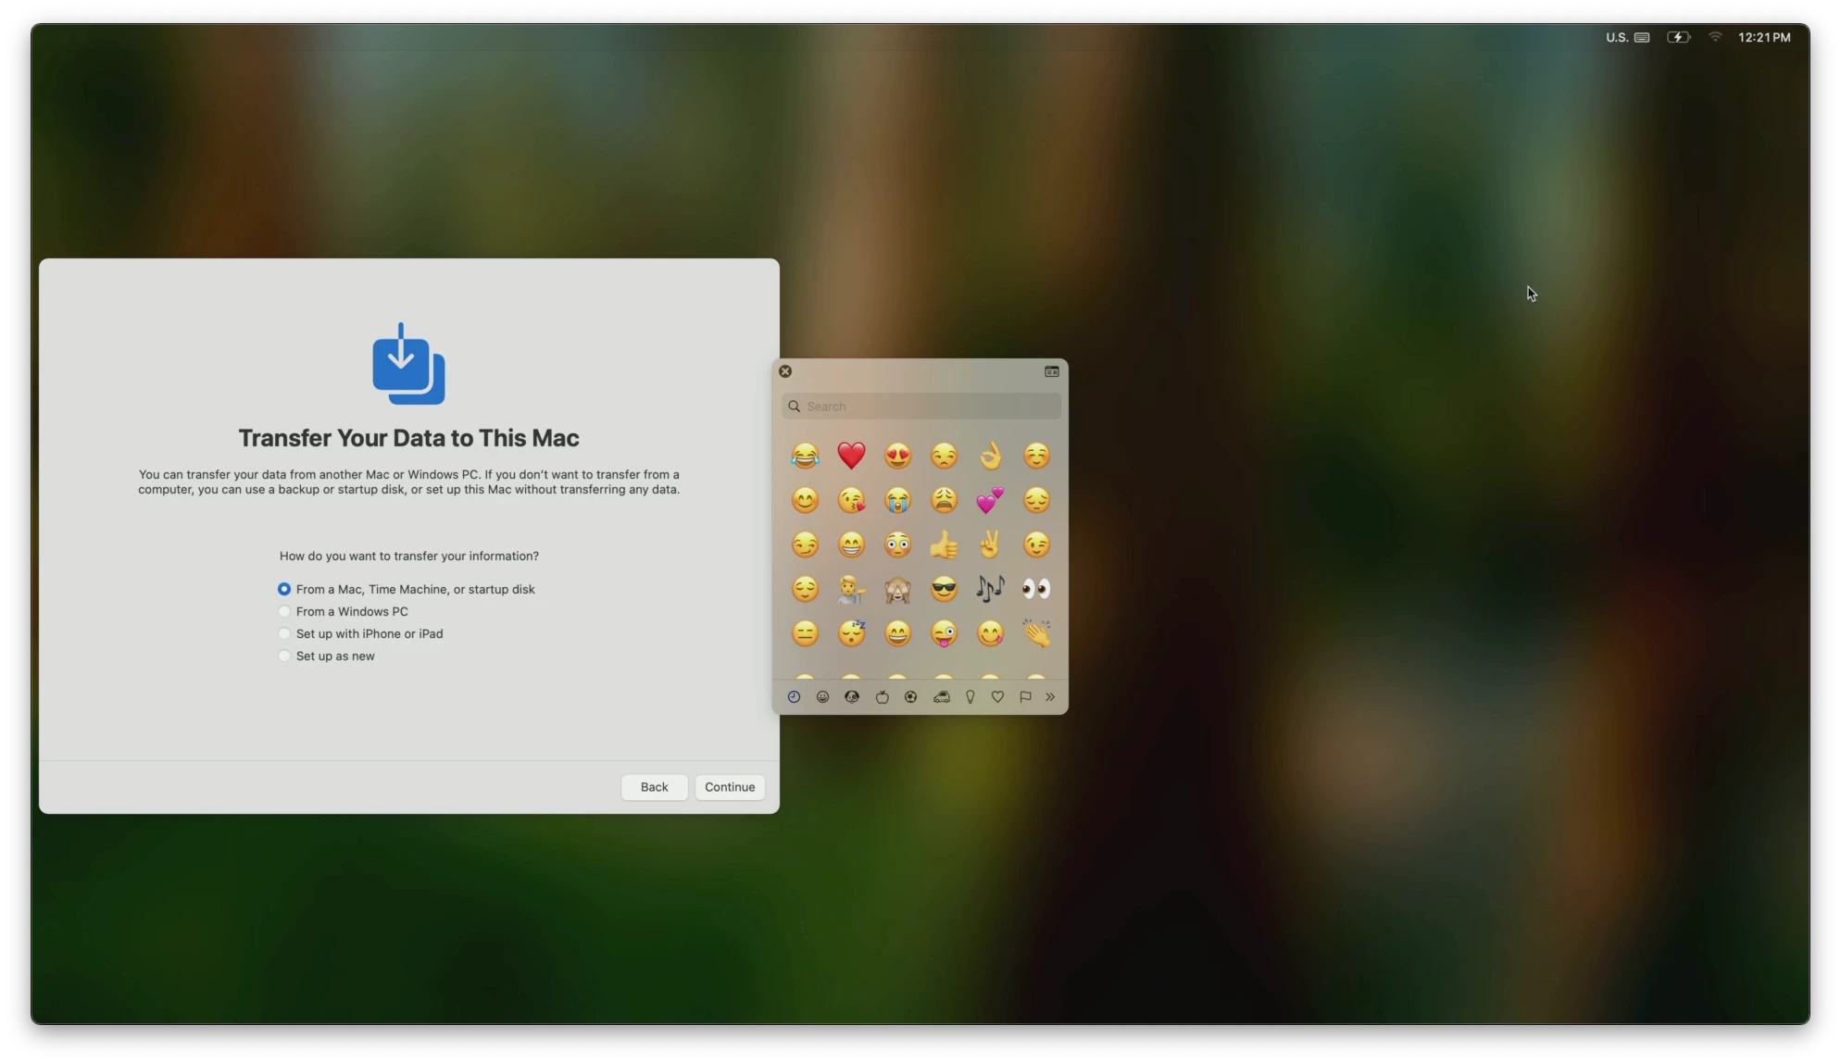1841x1063 pixels.
Task: Open the Flags category tab
Action: point(1025,697)
